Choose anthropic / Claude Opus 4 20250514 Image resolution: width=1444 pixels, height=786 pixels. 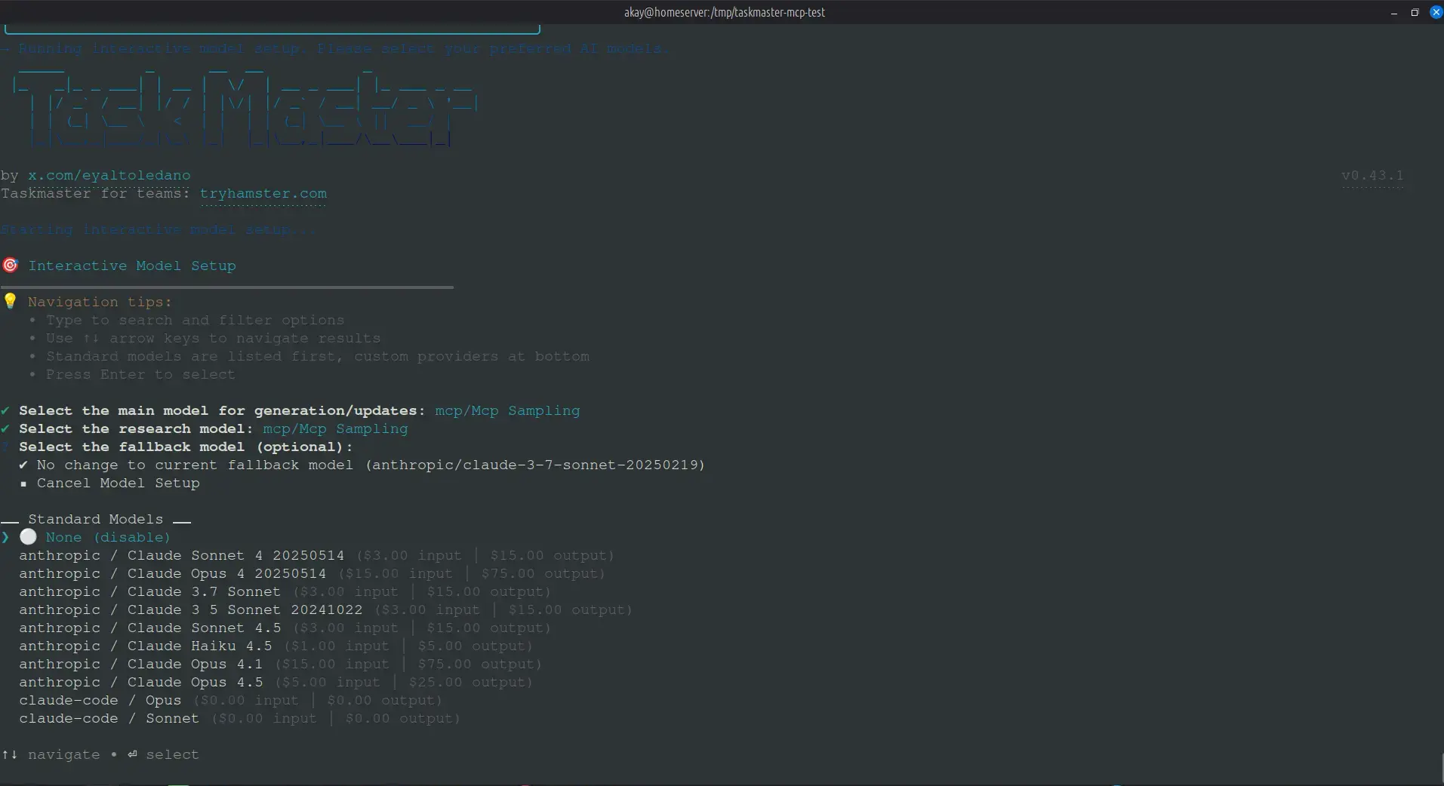click(x=312, y=573)
